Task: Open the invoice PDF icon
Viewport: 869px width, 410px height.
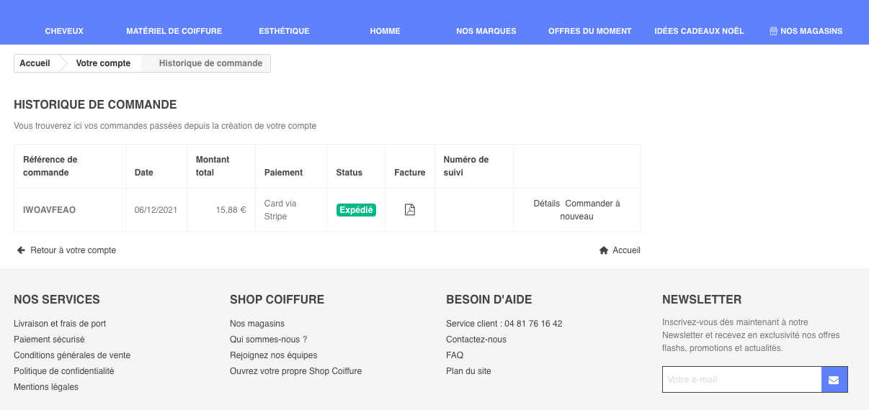Action: point(409,210)
